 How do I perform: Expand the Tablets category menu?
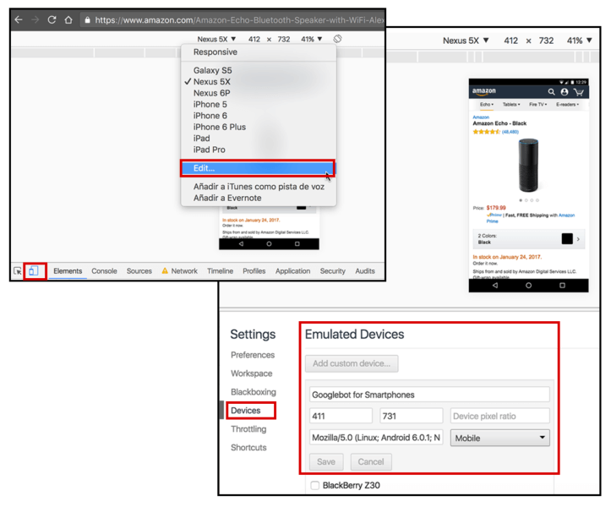[510, 105]
